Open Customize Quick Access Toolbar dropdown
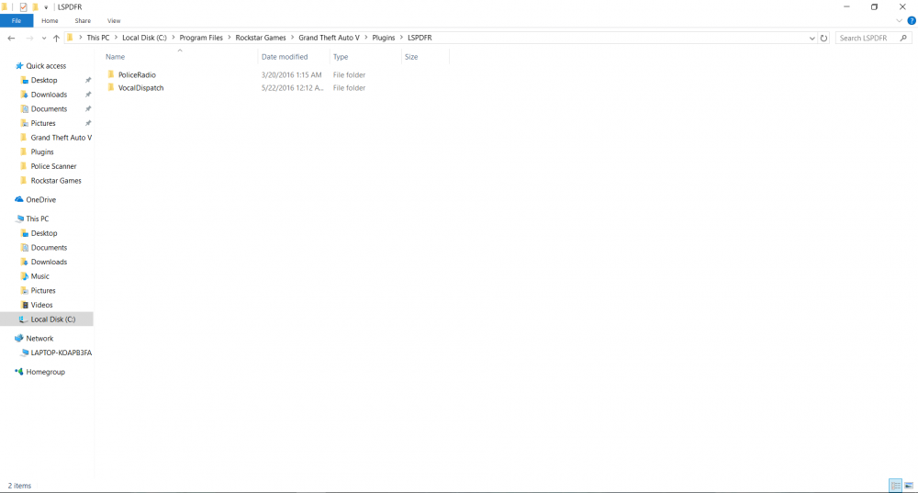The image size is (918, 493). pos(46,7)
